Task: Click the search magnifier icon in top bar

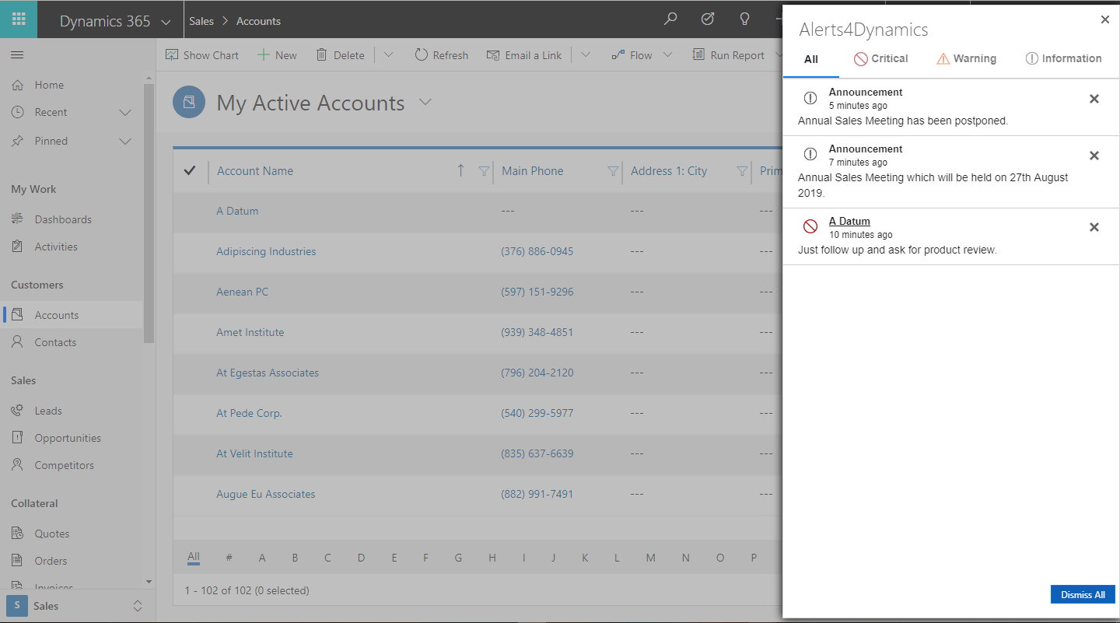Action: point(670,19)
